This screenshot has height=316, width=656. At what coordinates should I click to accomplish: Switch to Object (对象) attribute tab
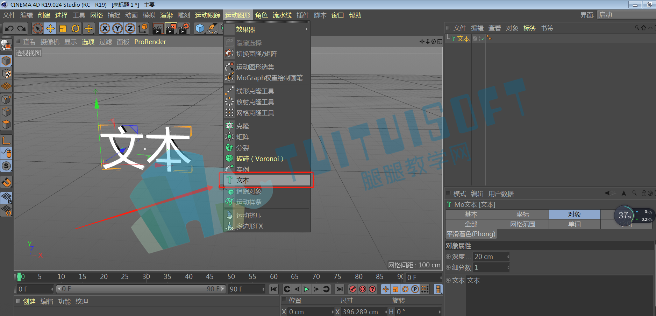coord(575,214)
